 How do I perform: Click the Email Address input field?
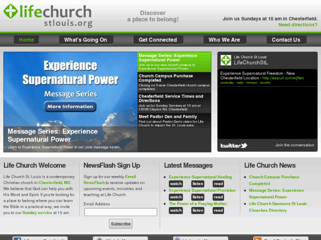(x=121, y=212)
